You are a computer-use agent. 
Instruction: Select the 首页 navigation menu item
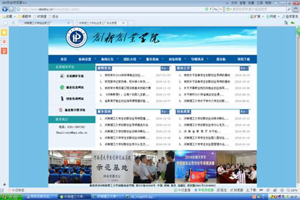pyautogui.click(x=63, y=60)
